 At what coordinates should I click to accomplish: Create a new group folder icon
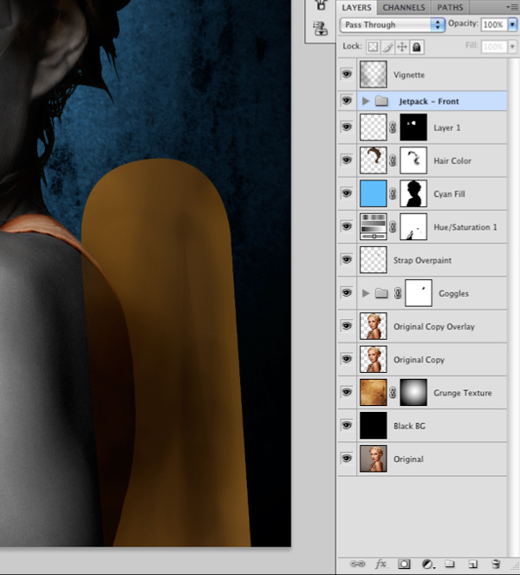click(x=450, y=564)
